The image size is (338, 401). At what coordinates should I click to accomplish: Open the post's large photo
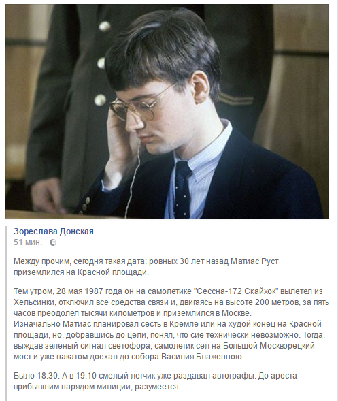coord(167,112)
